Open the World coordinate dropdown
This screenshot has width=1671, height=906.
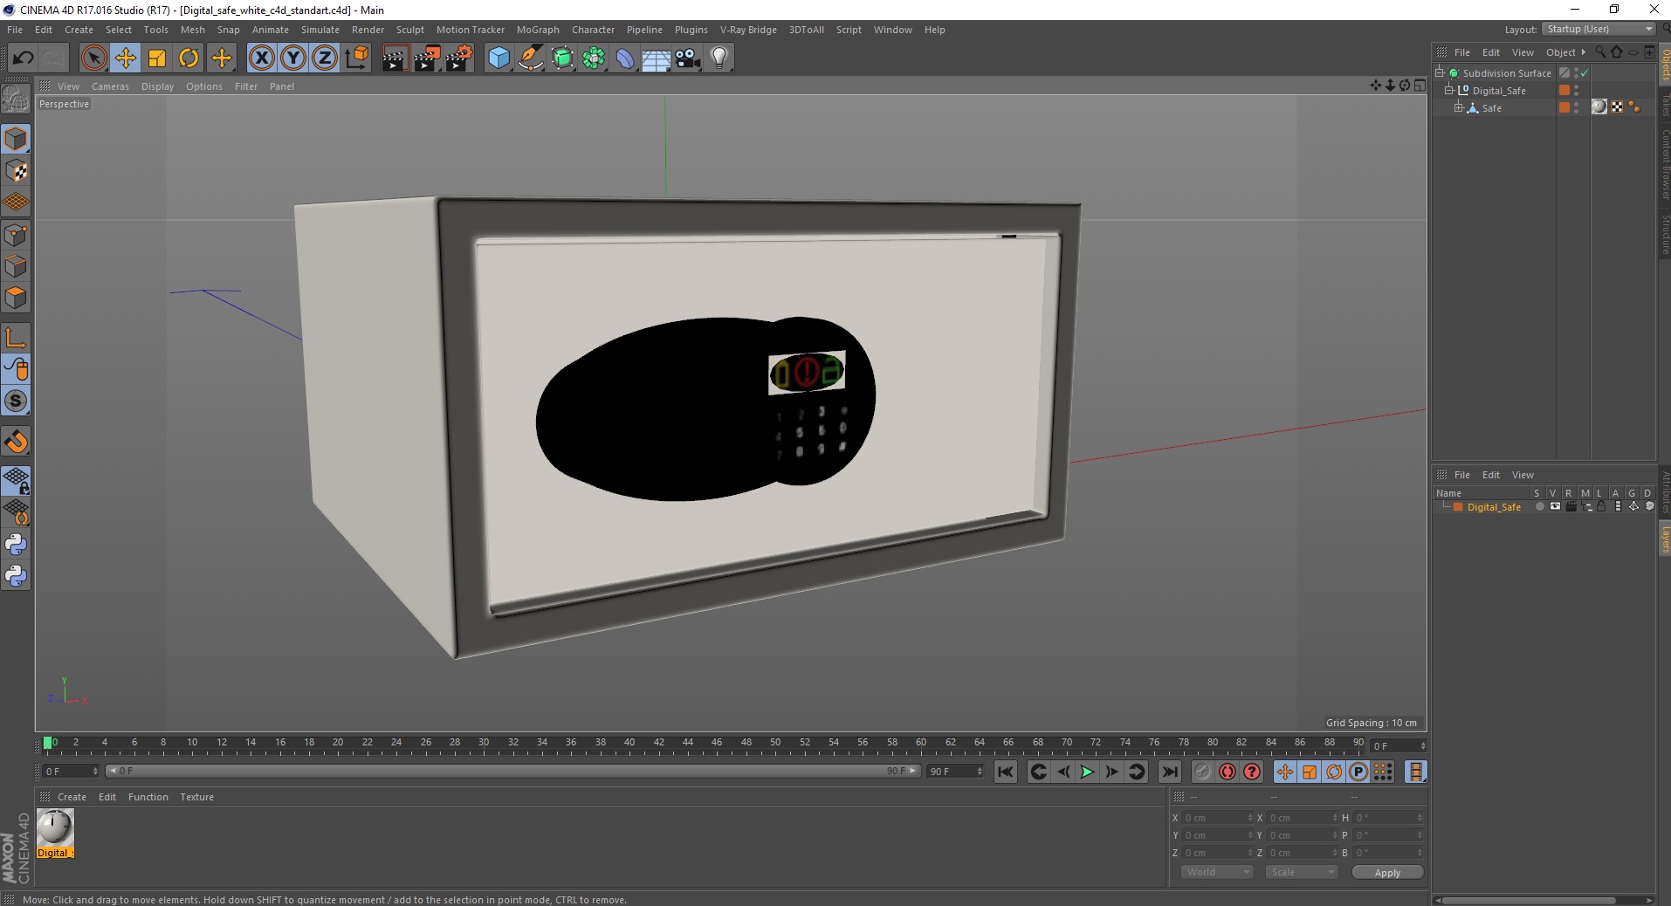(x=1217, y=872)
